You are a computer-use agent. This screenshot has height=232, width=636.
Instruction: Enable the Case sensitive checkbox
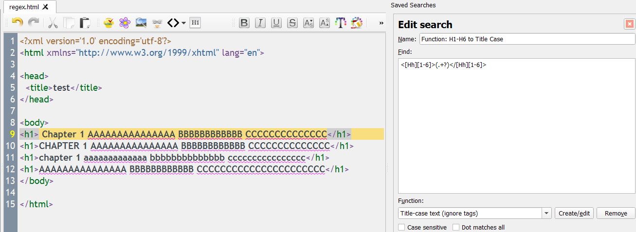401,227
